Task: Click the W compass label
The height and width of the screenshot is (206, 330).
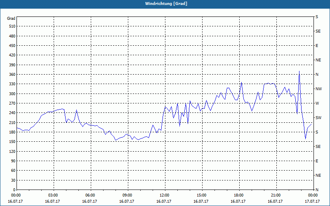Action: [317, 103]
